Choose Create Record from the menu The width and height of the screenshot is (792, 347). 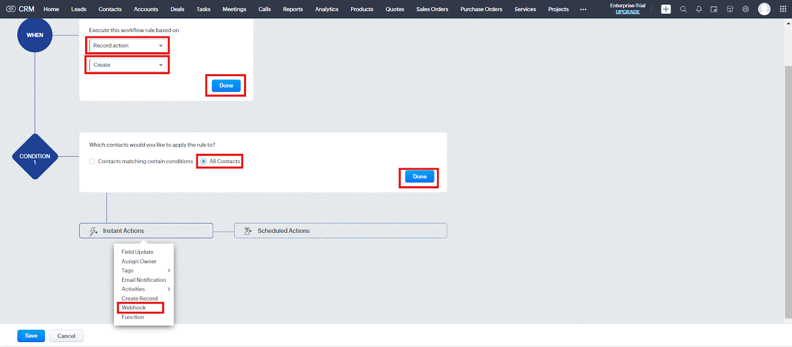pyautogui.click(x=140, y=299)
